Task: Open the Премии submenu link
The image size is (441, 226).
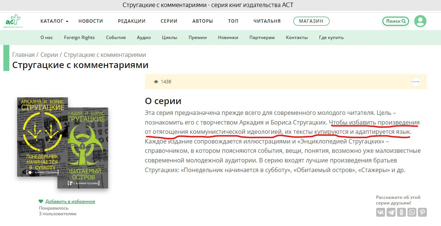Action: click(198, 38)
